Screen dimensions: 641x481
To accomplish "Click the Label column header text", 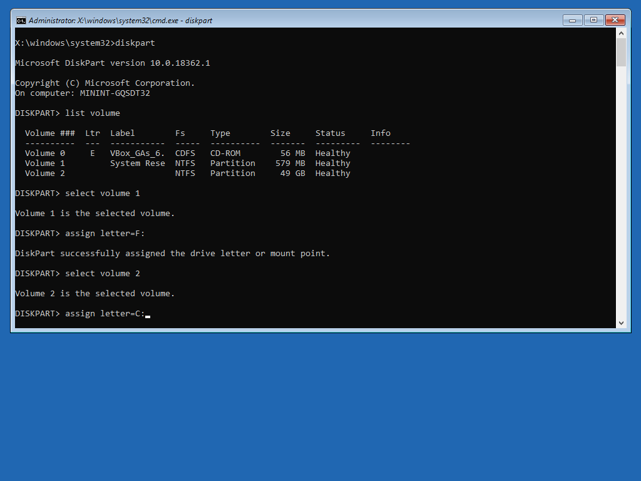I will coord(123,133).
